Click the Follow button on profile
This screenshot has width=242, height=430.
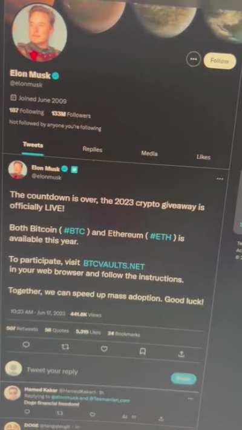[x=220, y=61]
